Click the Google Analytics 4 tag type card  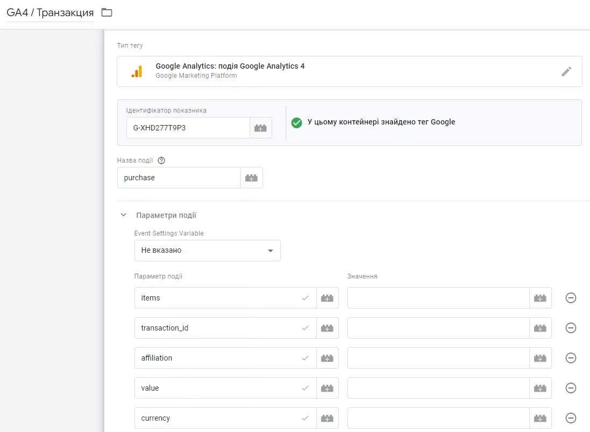pyautogui.click(x=350, y=71)
